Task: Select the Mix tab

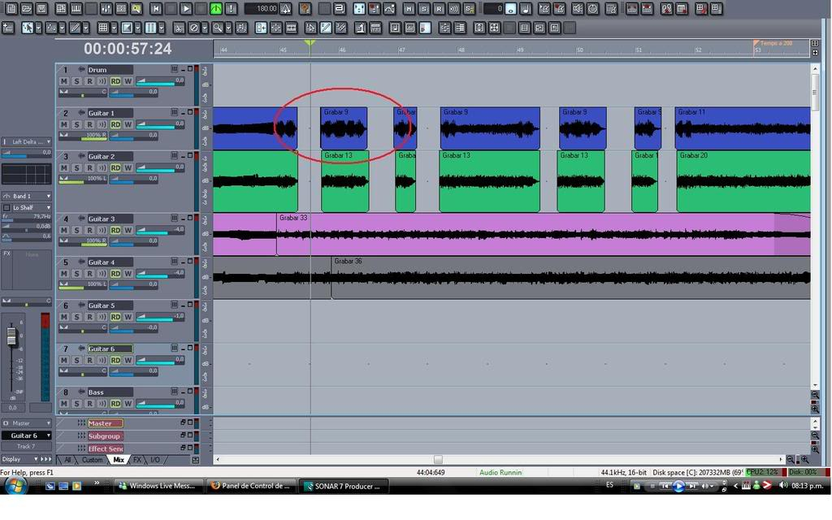Action: [119, 460]
